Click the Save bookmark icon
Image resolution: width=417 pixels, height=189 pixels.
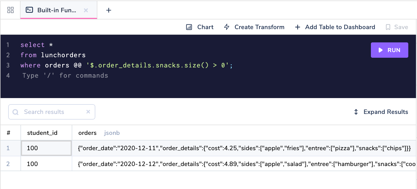click(388, 27)
